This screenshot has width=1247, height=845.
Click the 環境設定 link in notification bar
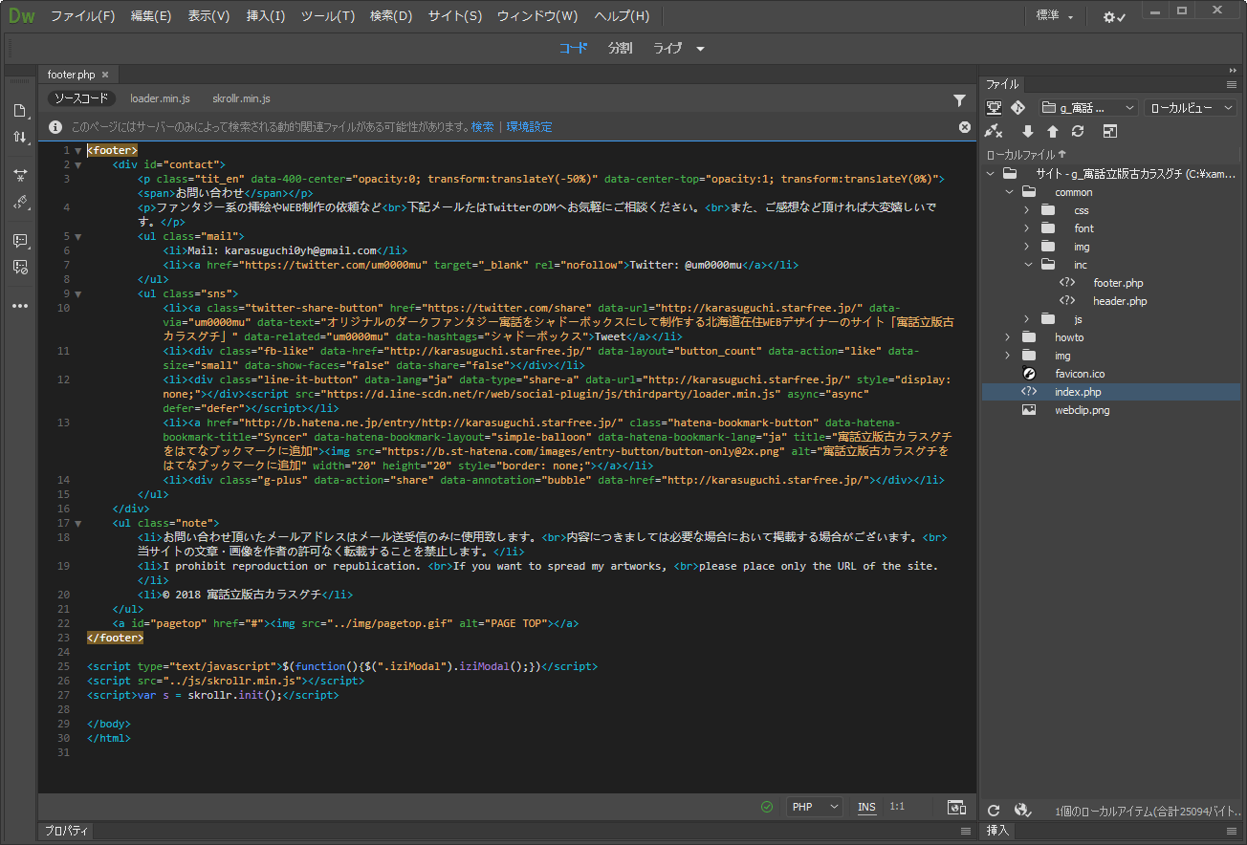(530, 127)
